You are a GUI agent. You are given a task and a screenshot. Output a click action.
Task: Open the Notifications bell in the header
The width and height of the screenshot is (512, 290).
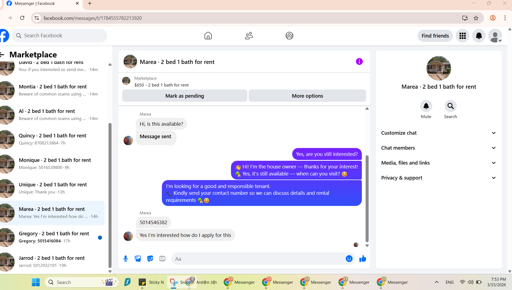pyautogui.click(x=479, y=36)
